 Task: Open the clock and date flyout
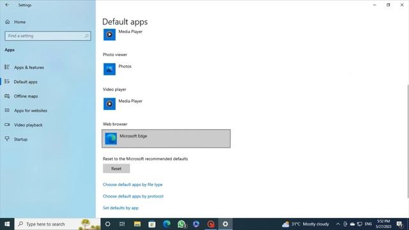[383, 224]
